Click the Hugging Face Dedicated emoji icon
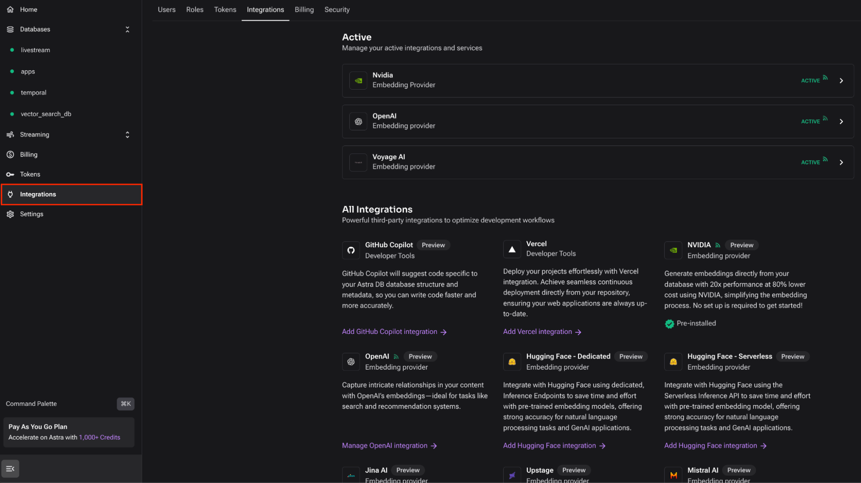 (x=512, y=362)
